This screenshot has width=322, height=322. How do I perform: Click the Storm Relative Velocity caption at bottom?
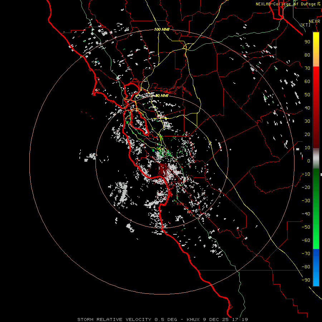pos(162,319)
